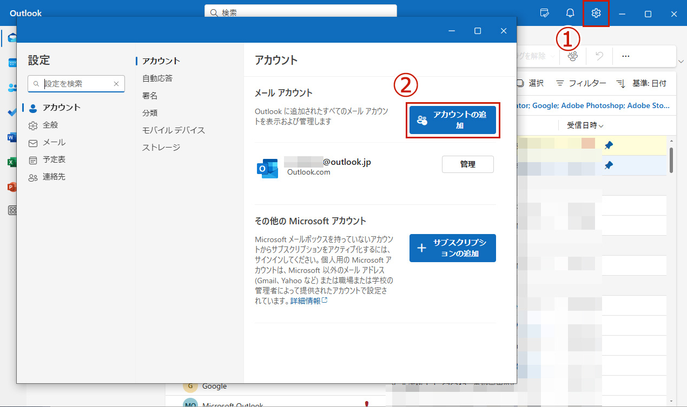Click the main Outlook 検索 box
687x407 pixels.
click(301, 13)
